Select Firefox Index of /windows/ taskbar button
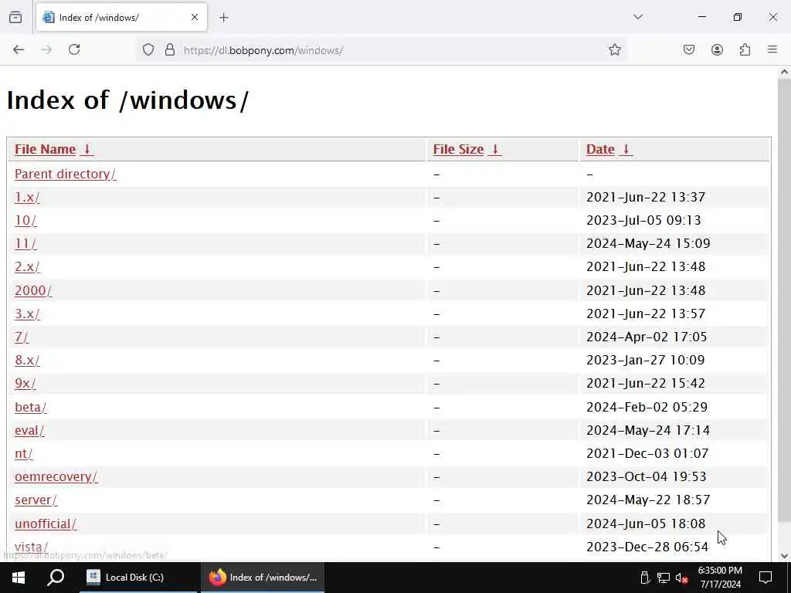This screenshot has width=791, height=593. 263,578
